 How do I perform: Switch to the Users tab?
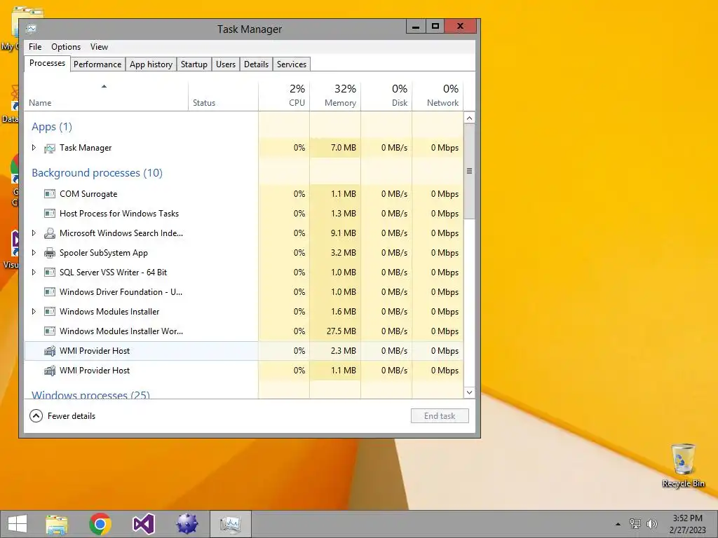[x=226, y=64]
